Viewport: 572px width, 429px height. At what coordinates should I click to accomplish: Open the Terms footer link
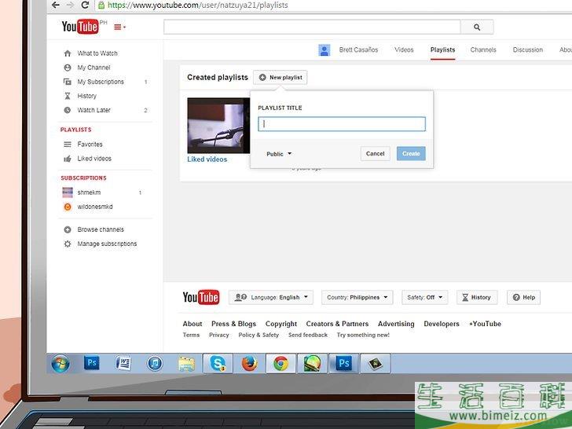(x=191, y=335)
